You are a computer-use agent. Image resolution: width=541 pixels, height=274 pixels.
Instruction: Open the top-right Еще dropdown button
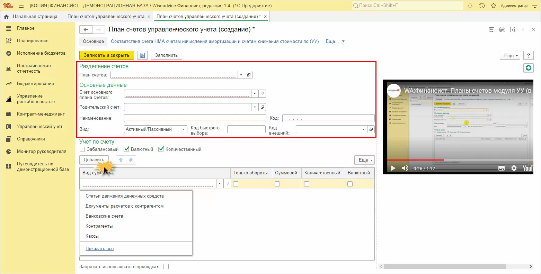tap(510, 55)
